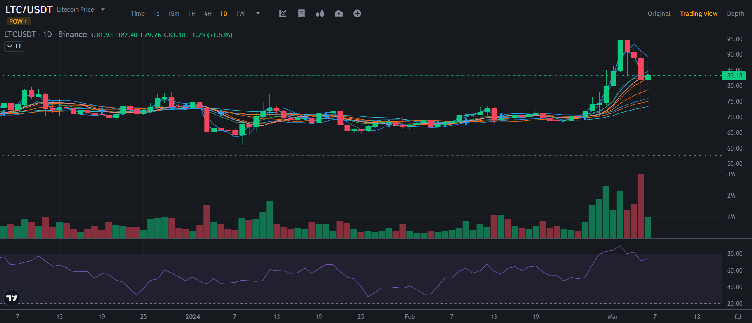The image size is (752, 323).
Task: Switch to the Depth chart tab
Action: click(x=735, y=14)
